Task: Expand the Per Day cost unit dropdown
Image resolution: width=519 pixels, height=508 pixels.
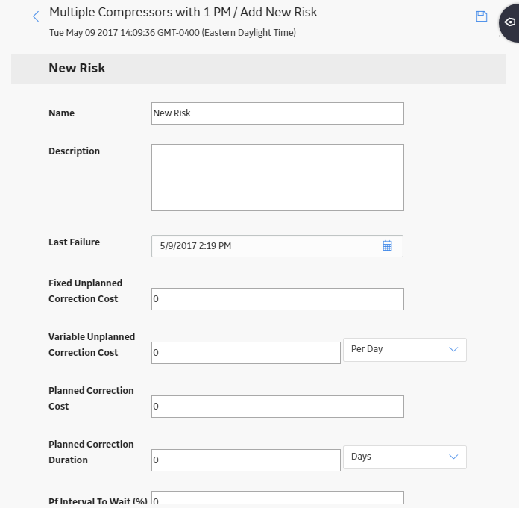Action: [x=405, y=350]
